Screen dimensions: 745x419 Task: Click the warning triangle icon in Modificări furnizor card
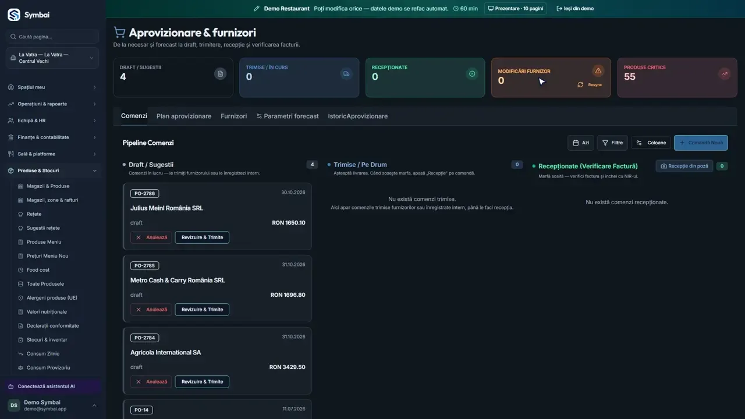click(x=598, y=70)
